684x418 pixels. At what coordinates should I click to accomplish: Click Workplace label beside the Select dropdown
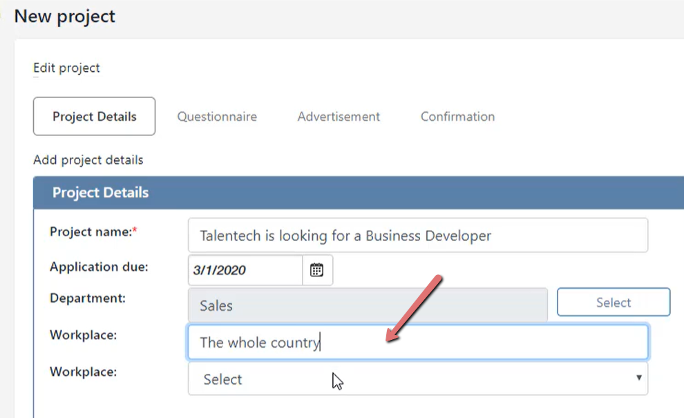click(84, 372)
